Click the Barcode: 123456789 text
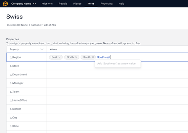The image size is (188, 133). click(43, 25)
